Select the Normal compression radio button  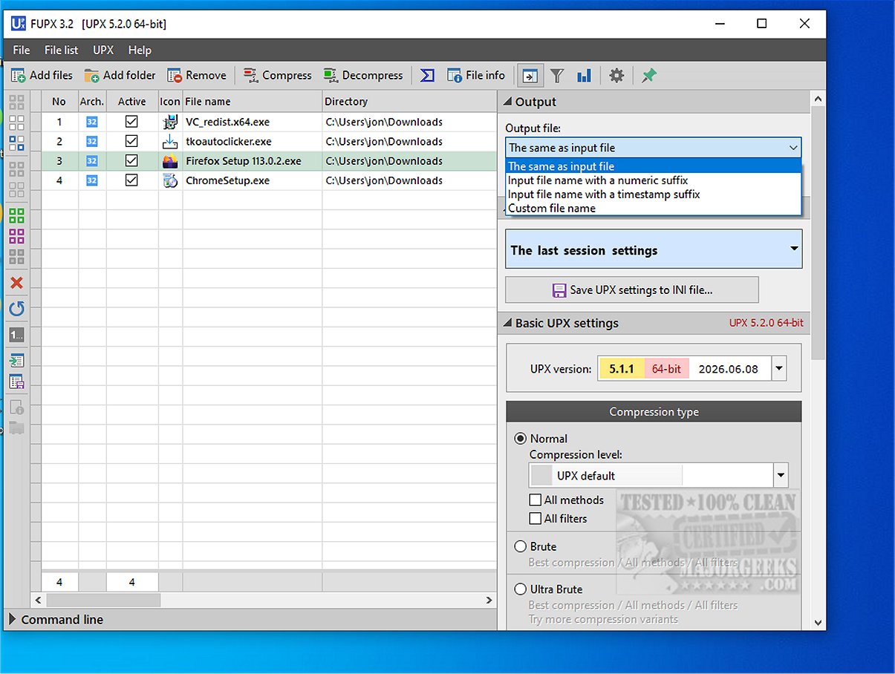pyautogui.click(x=521, y=439)
